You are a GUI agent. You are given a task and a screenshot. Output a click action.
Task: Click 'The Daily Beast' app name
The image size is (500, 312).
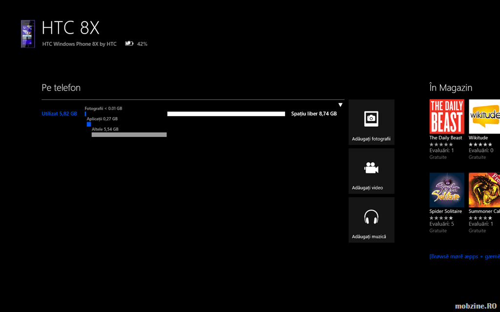click(x=446, y=138)
